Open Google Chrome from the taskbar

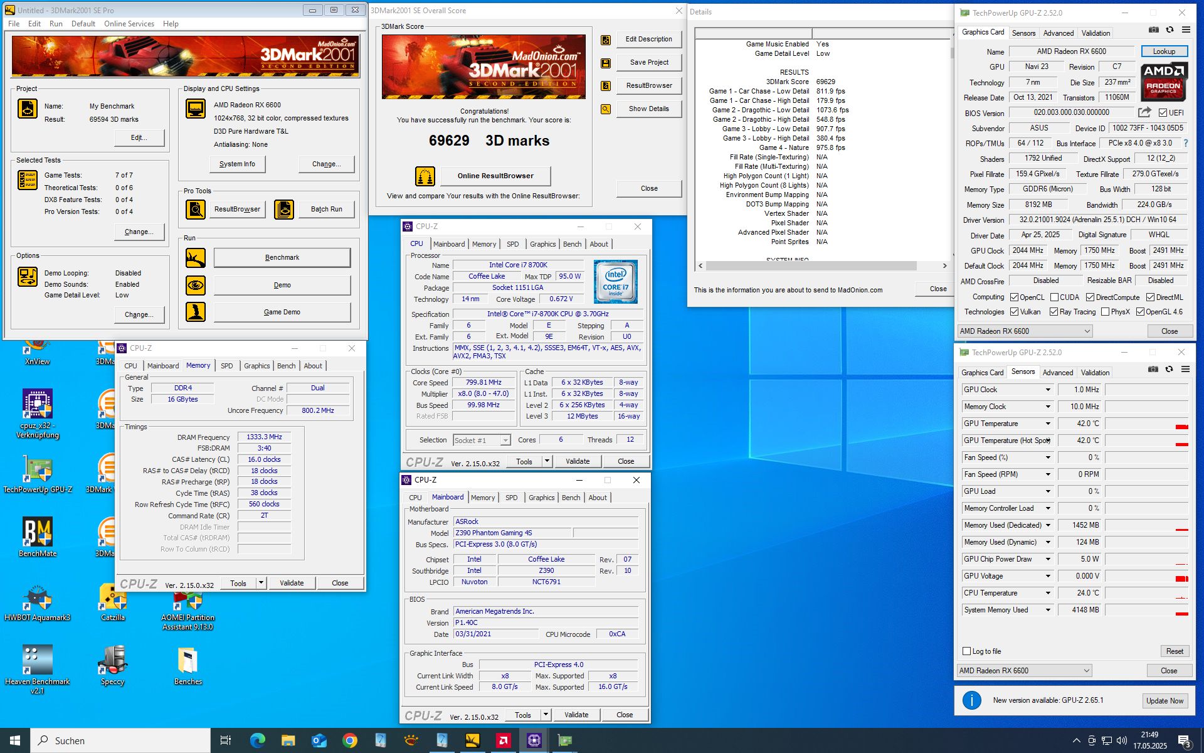350,740
